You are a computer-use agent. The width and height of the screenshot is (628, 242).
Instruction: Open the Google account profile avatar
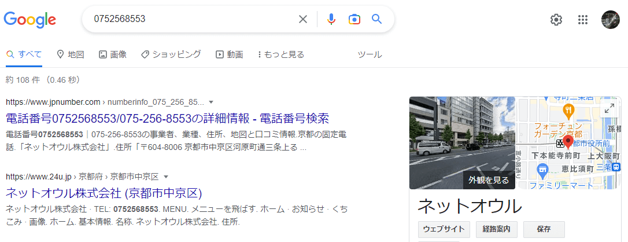(611, 19)
